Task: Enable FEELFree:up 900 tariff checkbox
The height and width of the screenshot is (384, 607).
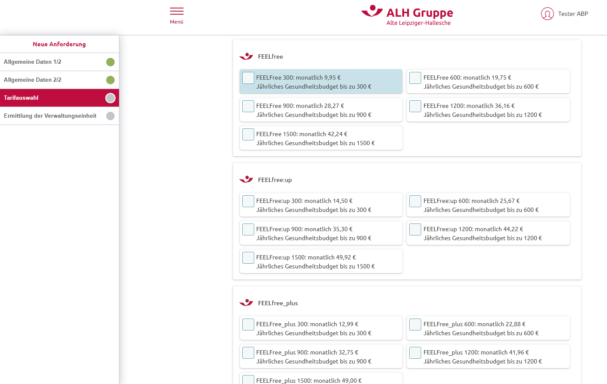Action: (248, 229)
